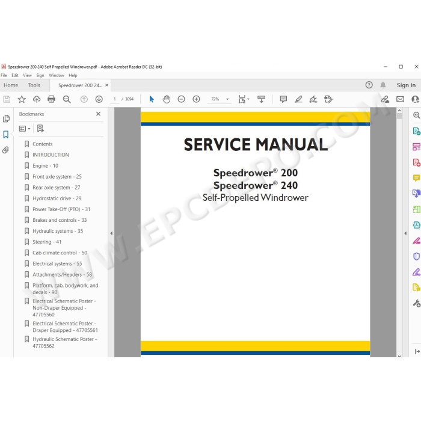Screen dimensions: 421x421
Task: Print the document using printer icon
Action: pos(51,99)
